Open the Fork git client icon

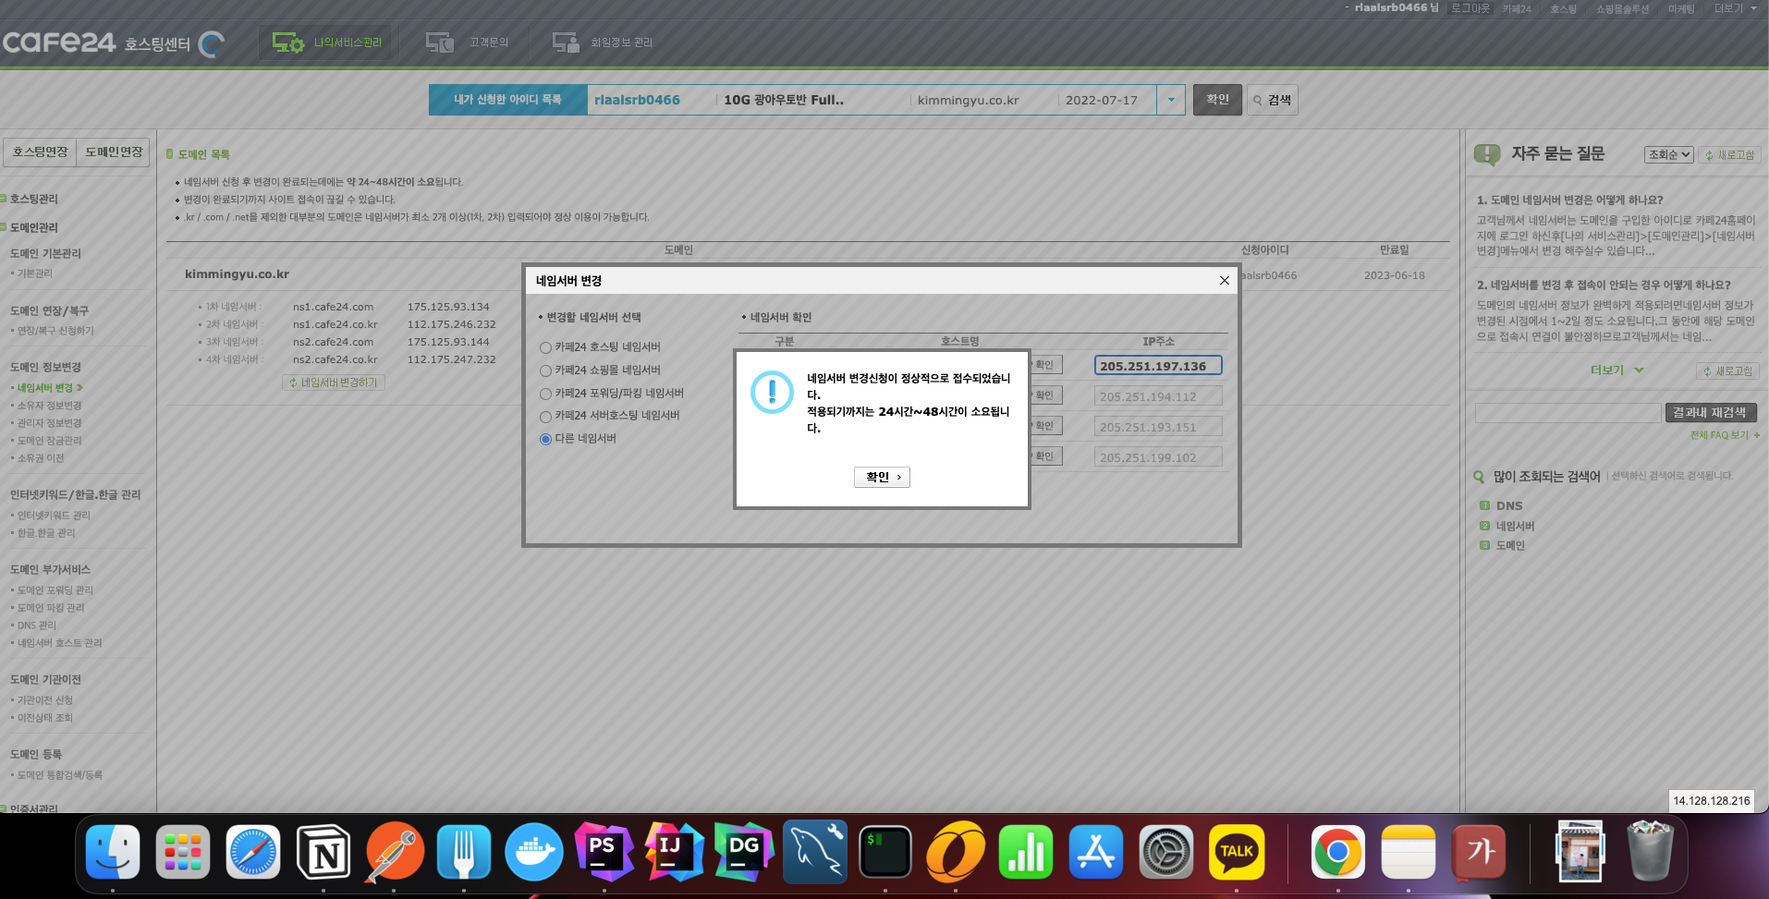pos(464,852)
